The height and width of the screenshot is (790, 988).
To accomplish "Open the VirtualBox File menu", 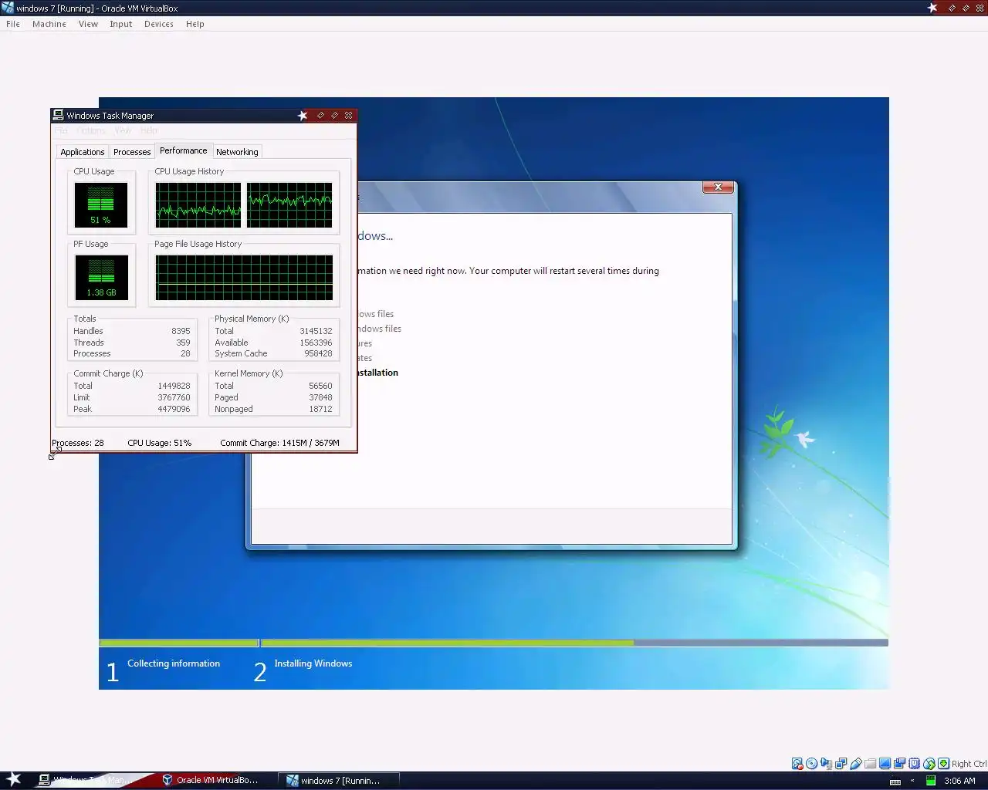I will pyautogui.click(x=13, y=24).
